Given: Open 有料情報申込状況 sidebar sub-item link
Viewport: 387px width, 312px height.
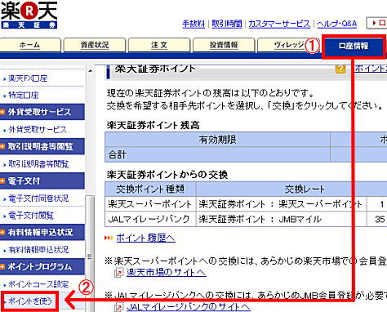Looking at the screenshot, I should pos(38,250).
